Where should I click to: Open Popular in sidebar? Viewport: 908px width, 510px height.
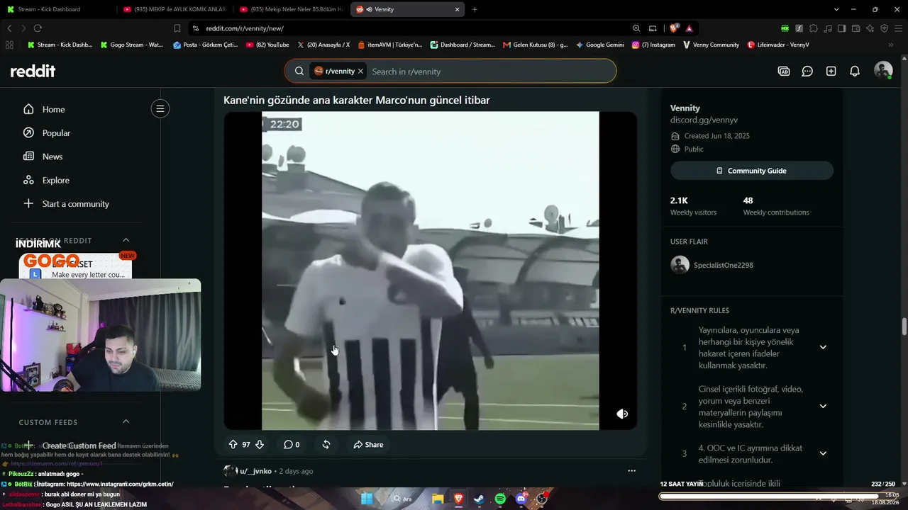56,133
